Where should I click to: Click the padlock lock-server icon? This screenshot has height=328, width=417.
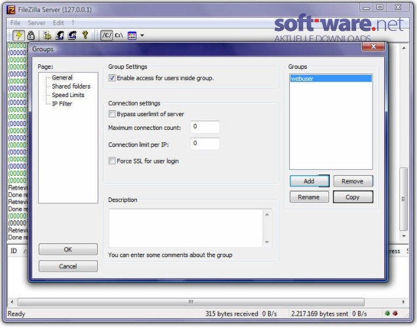click(x=31, y=35)
